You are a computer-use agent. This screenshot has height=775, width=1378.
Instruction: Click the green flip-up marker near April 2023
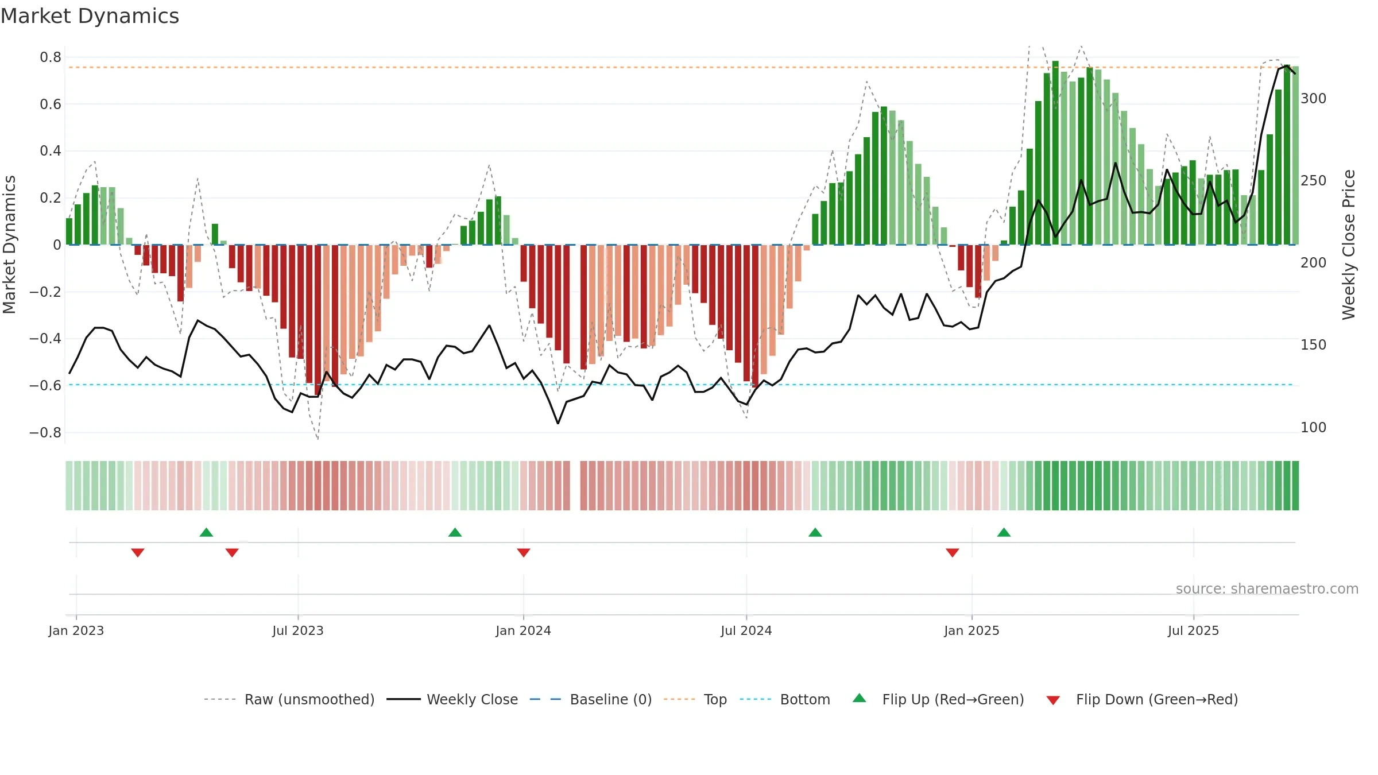click(207, 532)
